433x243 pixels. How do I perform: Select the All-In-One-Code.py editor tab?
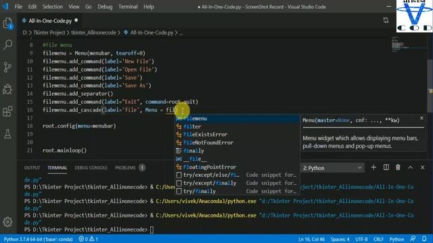(50, 21)
